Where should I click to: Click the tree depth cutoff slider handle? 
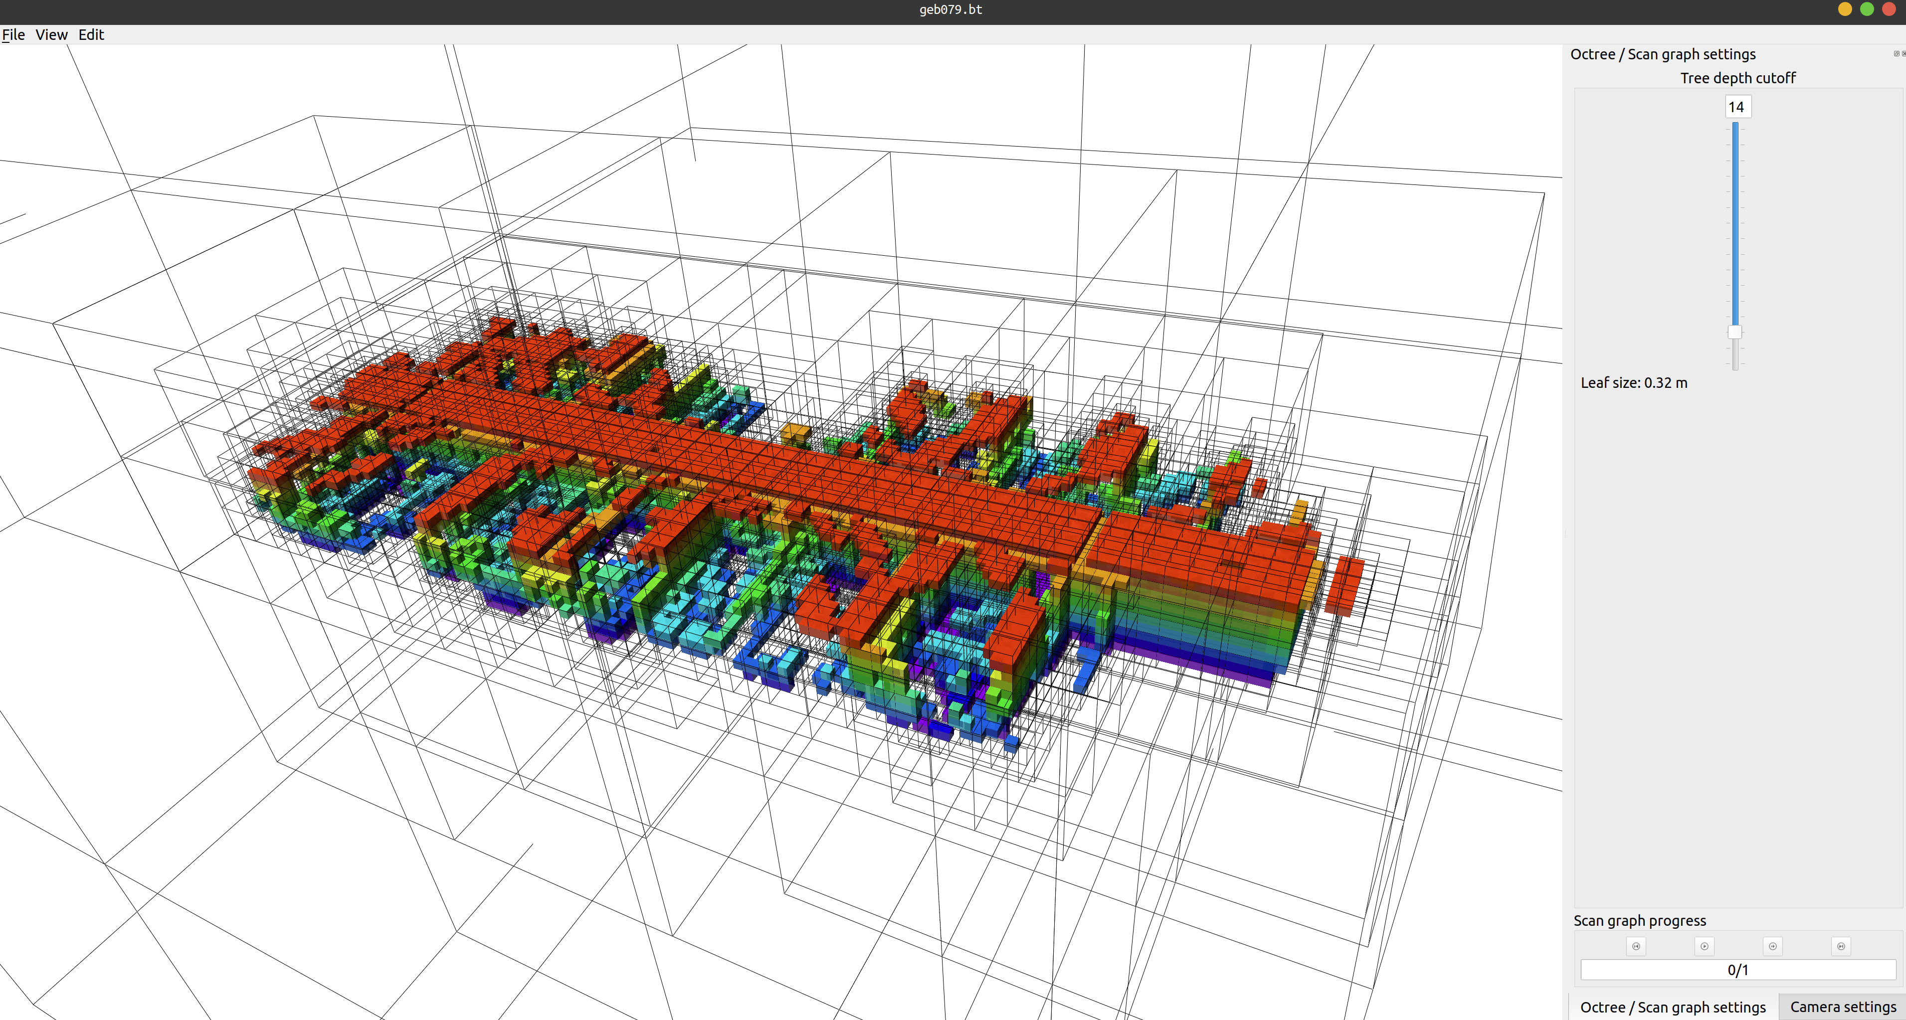1734,332
